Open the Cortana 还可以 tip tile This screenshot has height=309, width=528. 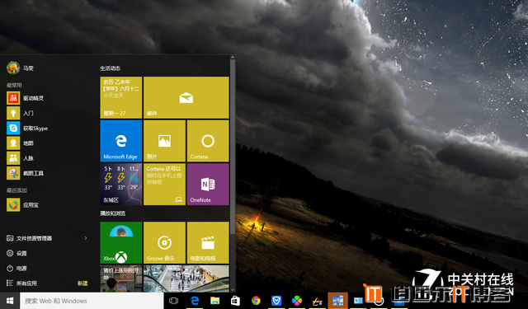pos(164,185)
